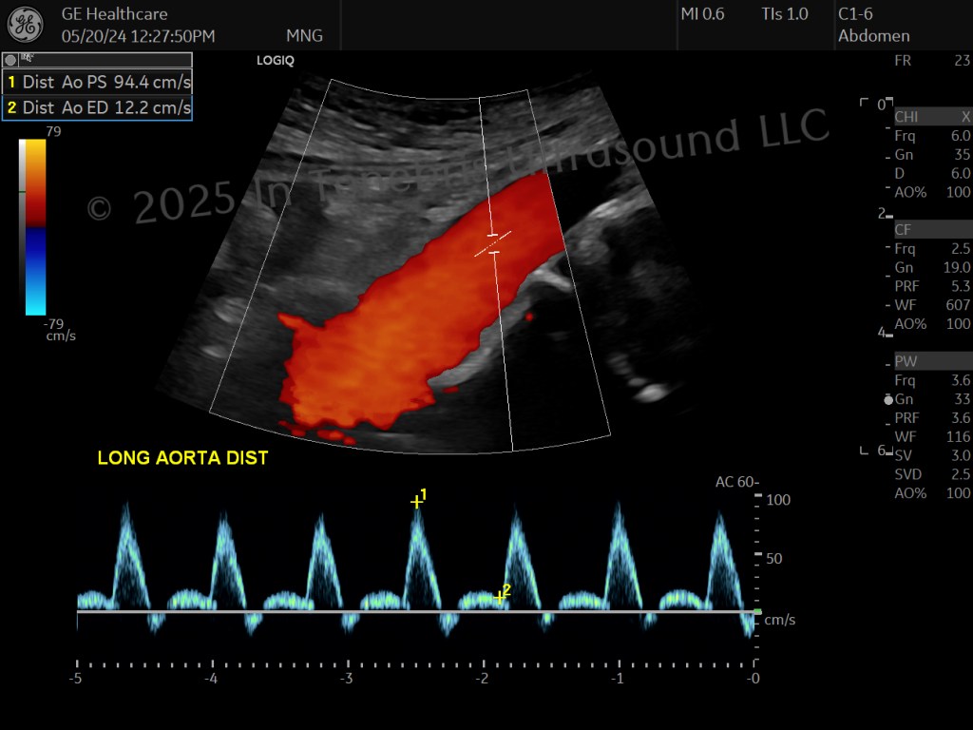This screenshot has height=730, width=973.
Task: Select the Dist Ao PS 94.4 cm/s result
Action: click(x=98, y=82)
